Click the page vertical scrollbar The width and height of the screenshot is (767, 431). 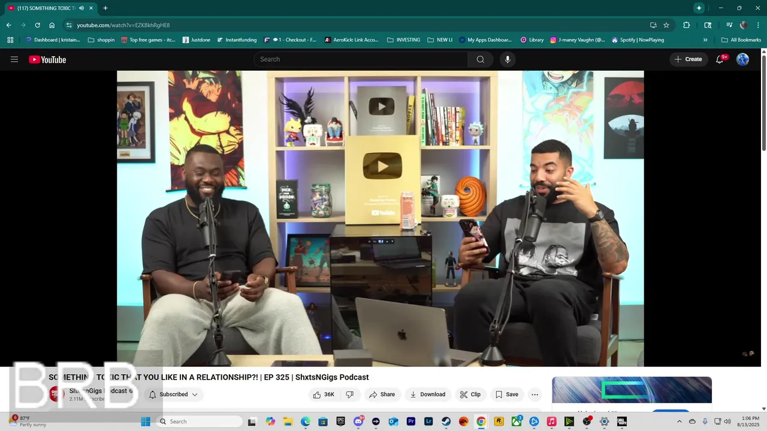coord(763,102)
